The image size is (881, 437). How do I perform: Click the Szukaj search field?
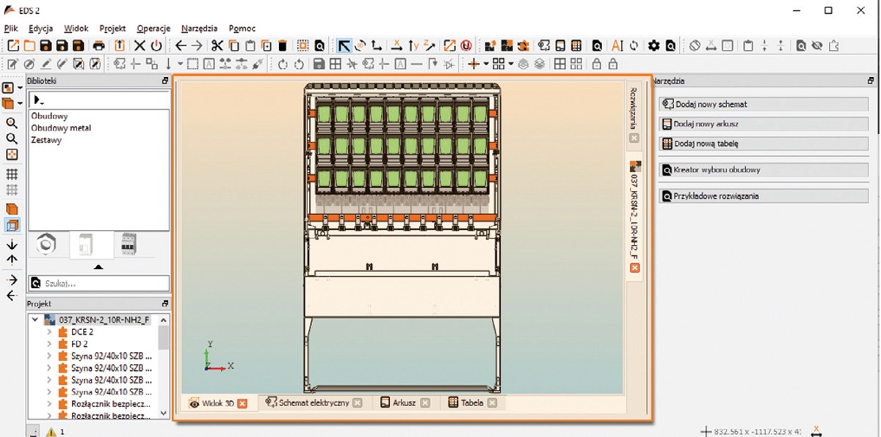coord(99,283)
